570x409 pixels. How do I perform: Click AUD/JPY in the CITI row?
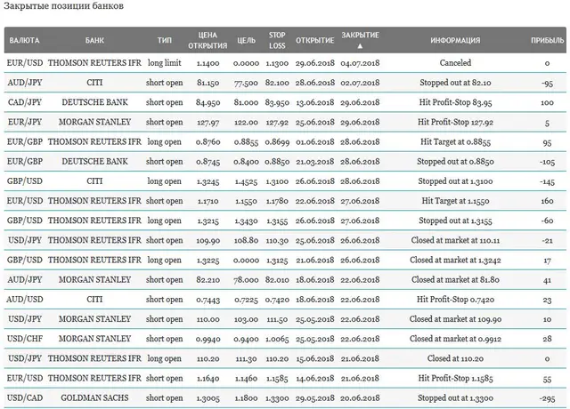24,83
